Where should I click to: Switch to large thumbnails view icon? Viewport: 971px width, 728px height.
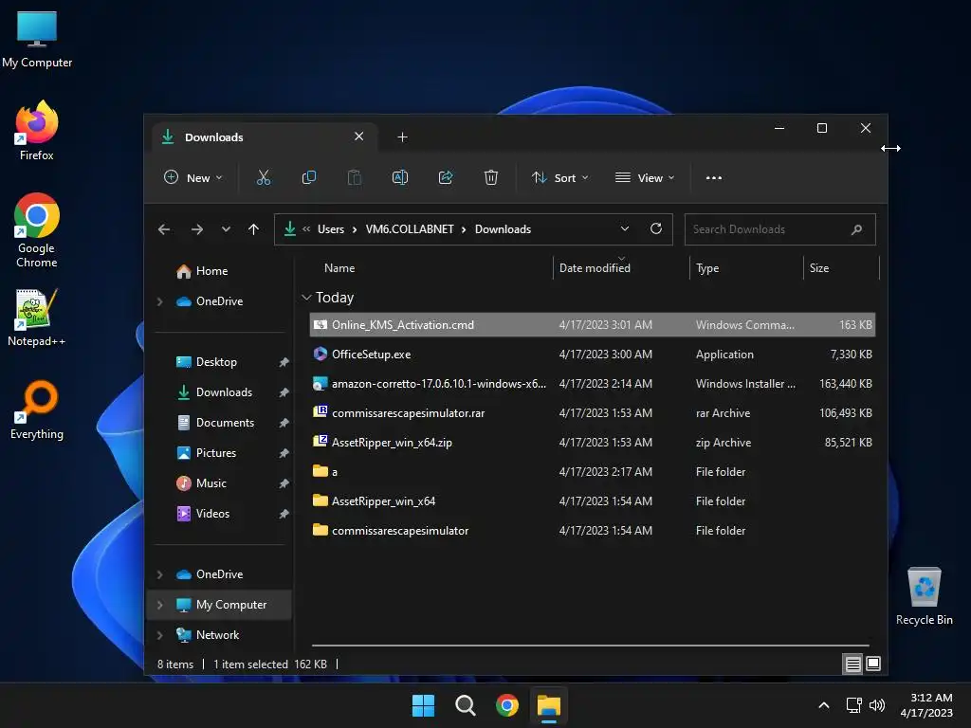pyautogui.click(x=873, y=664)
